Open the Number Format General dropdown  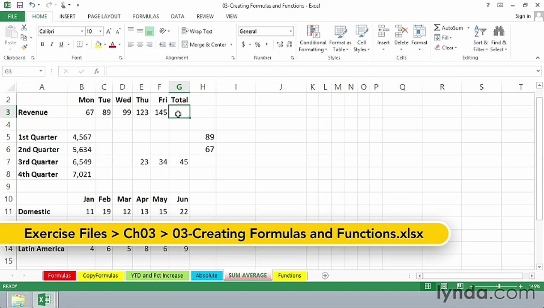click(x=291, y=31)
